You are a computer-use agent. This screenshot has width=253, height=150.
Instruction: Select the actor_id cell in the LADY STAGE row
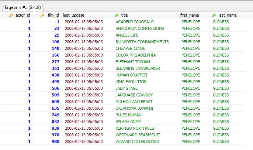pyautogui.click(x=29, y=88)
